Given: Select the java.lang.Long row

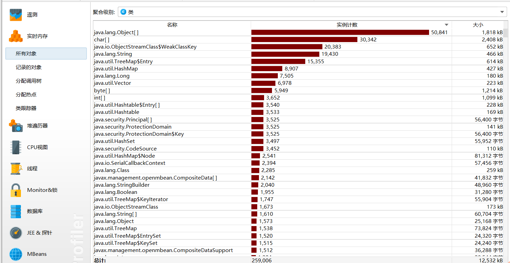Looking at the screenshot, I should [298, 76].
